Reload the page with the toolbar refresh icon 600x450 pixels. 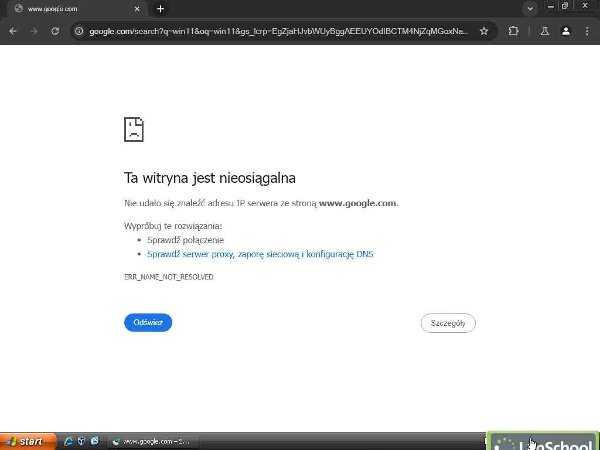point(55,32)
